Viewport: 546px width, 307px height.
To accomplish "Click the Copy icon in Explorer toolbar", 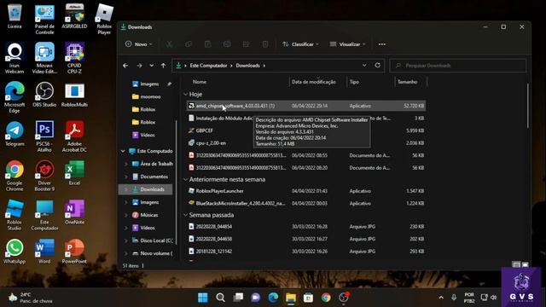I will [189, 44].
